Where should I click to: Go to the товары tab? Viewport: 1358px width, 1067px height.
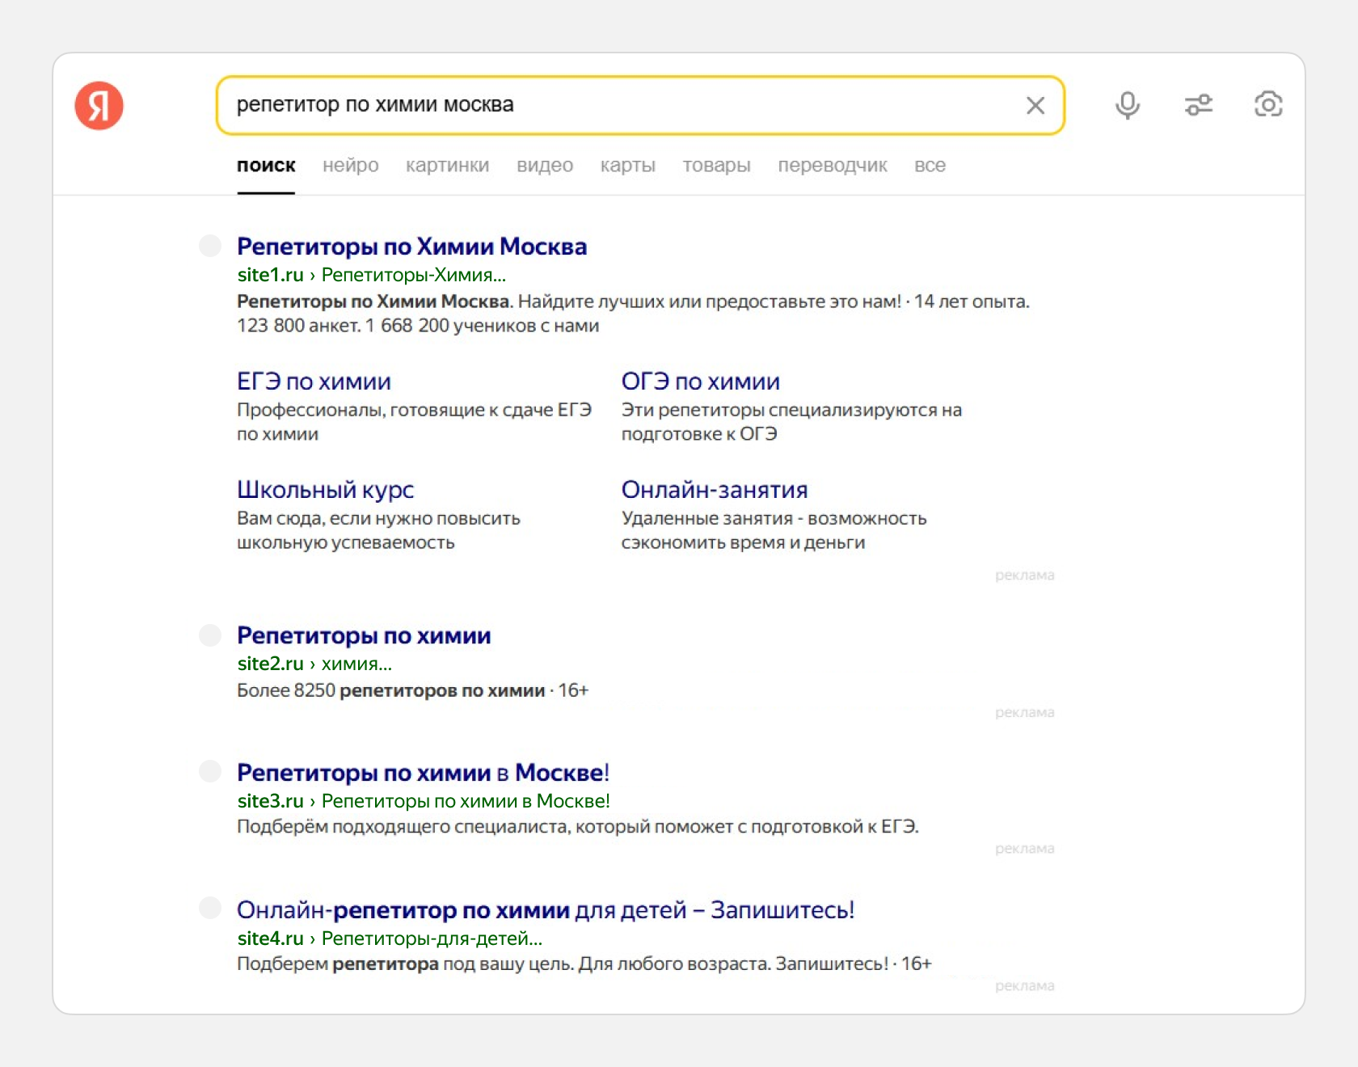click(717, 166)
